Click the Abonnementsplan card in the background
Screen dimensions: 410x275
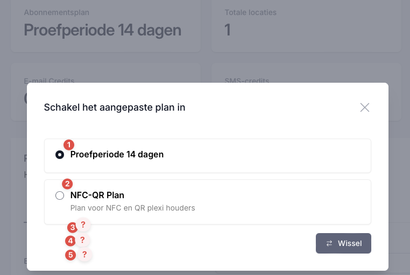click(105, 26)
